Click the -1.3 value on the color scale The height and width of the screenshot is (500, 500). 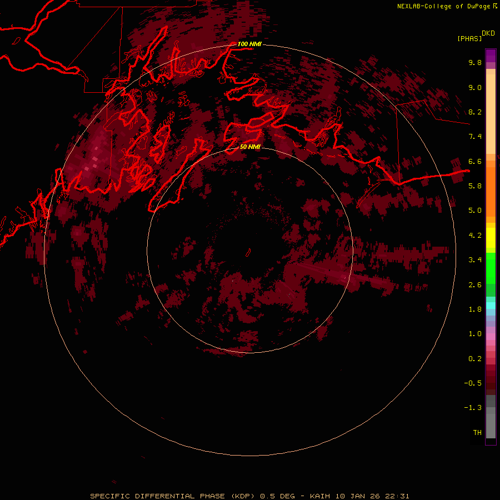(x=473, y=408)
